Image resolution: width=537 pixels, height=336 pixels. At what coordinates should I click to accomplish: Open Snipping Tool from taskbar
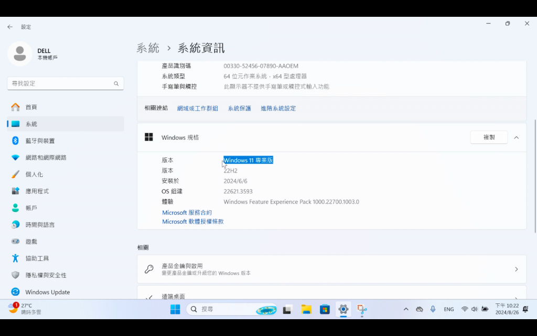pos(362,309)
